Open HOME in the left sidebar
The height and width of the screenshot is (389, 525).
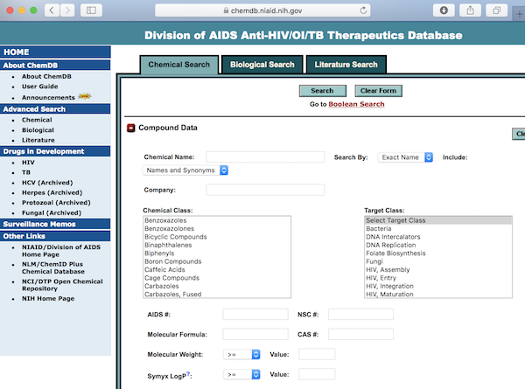[x=55, y=52]
